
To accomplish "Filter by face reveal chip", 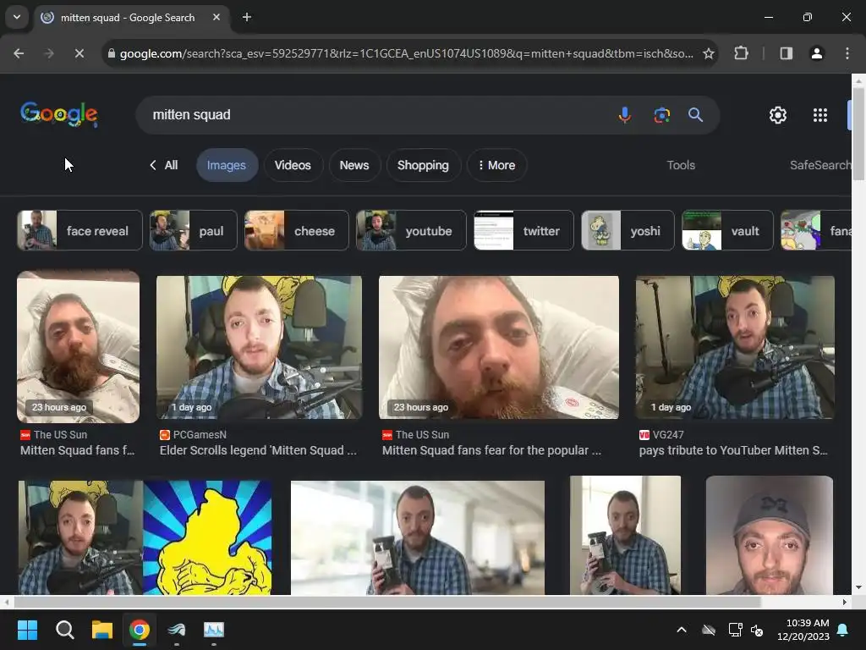I will click(79, 230).
